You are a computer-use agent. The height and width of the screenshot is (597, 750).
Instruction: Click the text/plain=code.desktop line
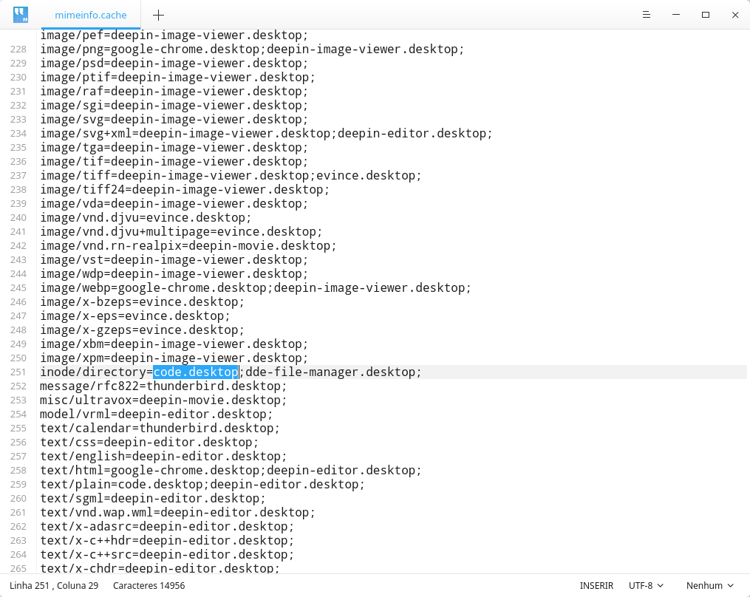pyautogui.click(x=202, y=484)
